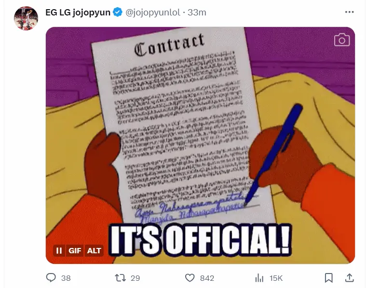The width and height of the screenshot is (367, 288).
Task: Open the three-dot more options menu
Action: [349, 12]
